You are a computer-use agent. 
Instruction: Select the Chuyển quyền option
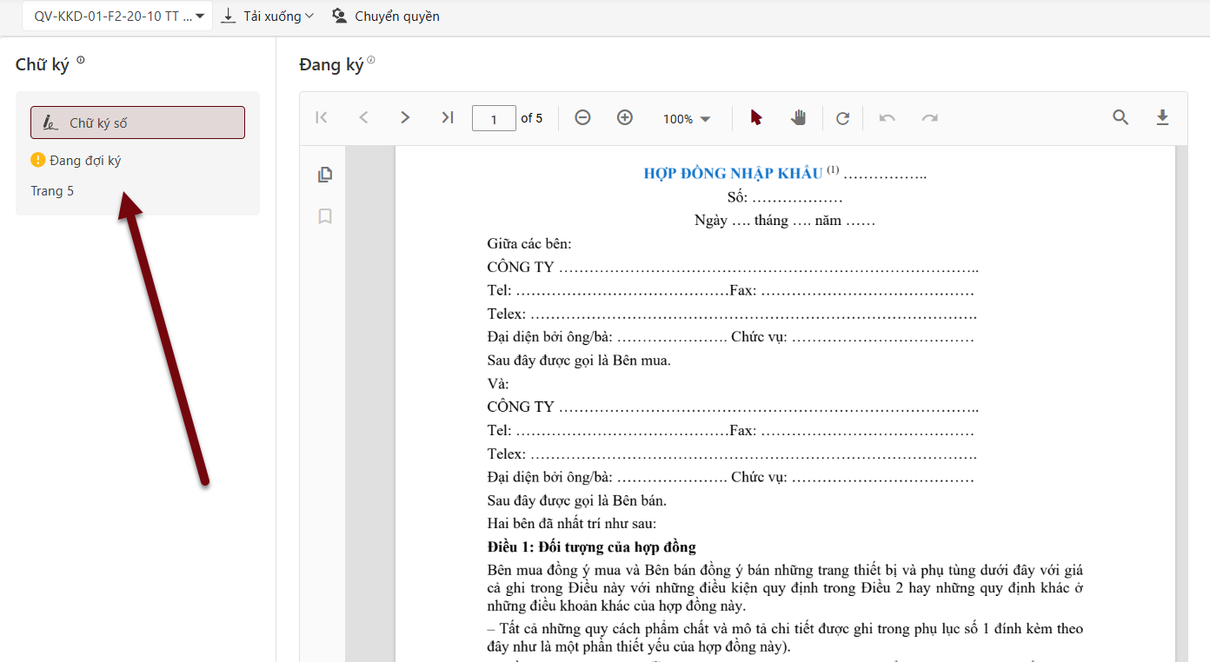click(385, 16)
